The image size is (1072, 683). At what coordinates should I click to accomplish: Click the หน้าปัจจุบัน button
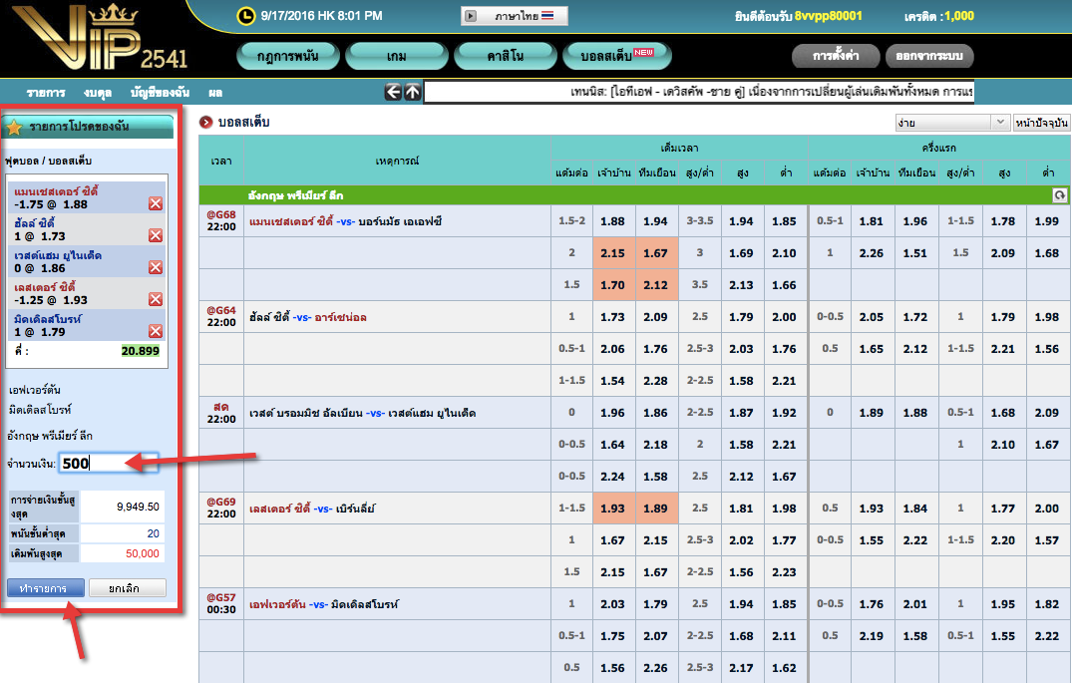tap(1041, 123)
